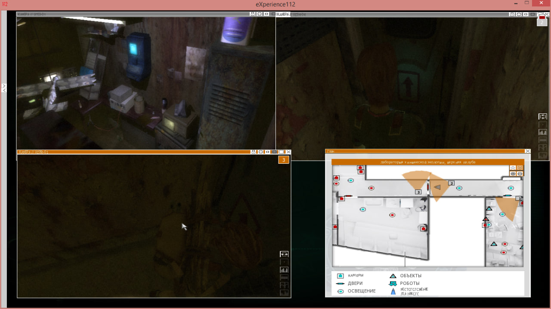Select Lea Nichols location arrow on map
Image resolution: width=551 pixels, height=309 pixels.
(437, 187)
